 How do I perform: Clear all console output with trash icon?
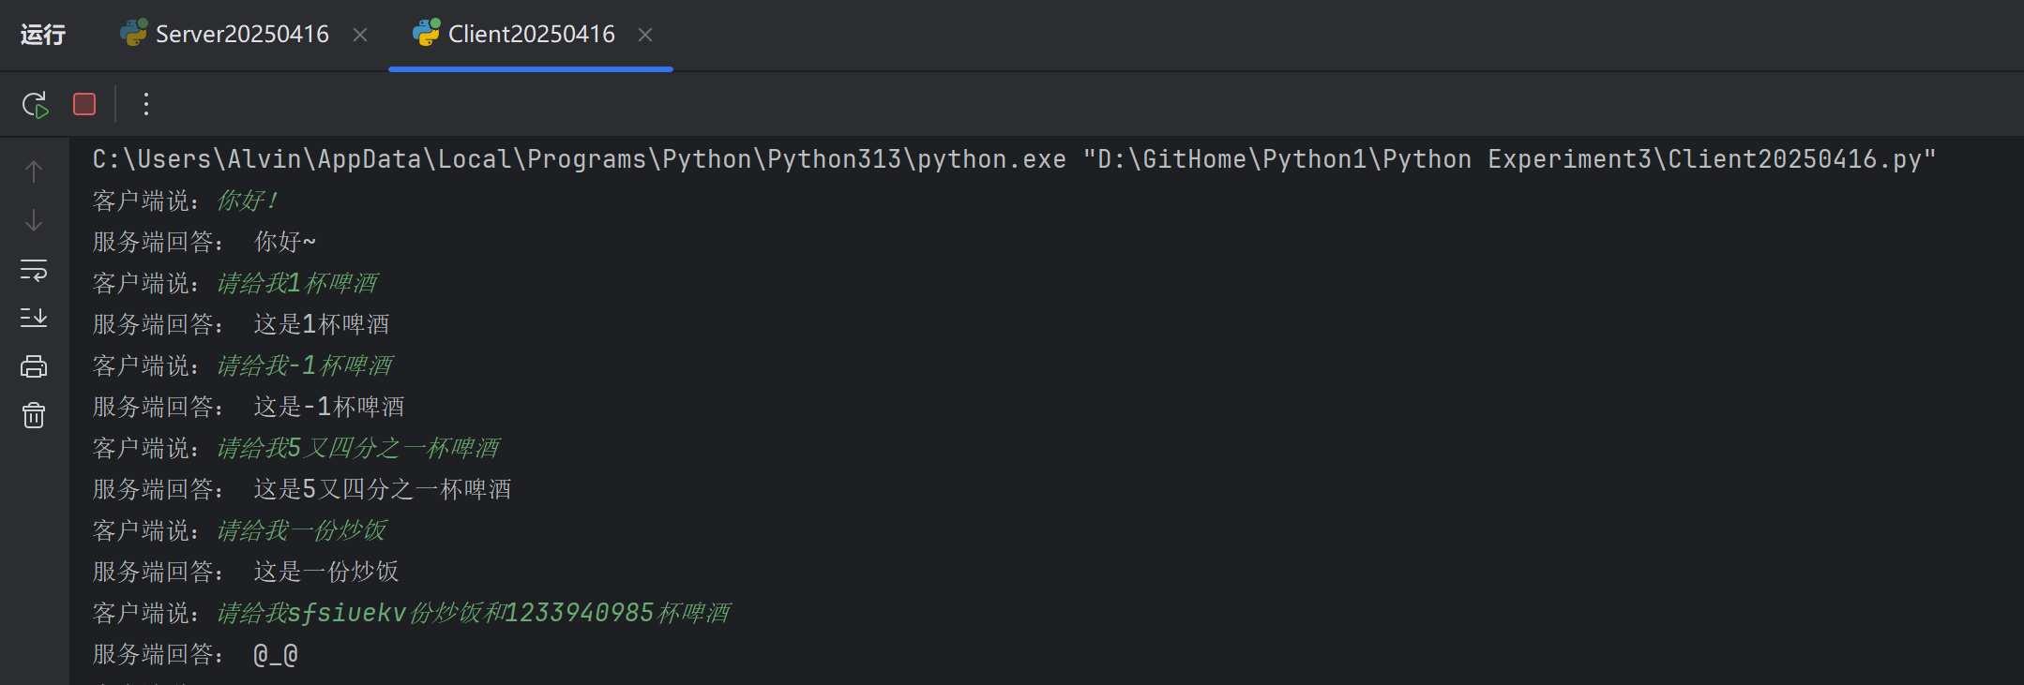click(x=34, y=415)
